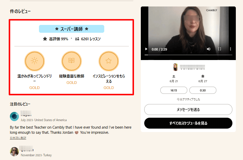Mute the video with the speaker icon
The image size is (243, 160).
tap(208, 49)
